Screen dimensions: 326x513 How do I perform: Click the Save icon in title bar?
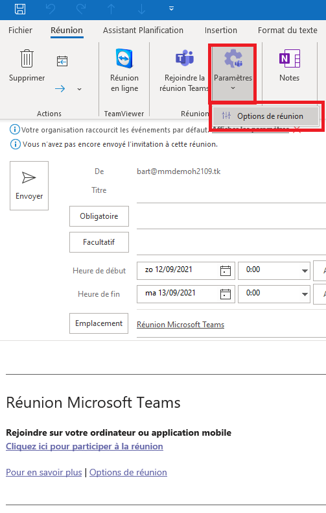20,9
